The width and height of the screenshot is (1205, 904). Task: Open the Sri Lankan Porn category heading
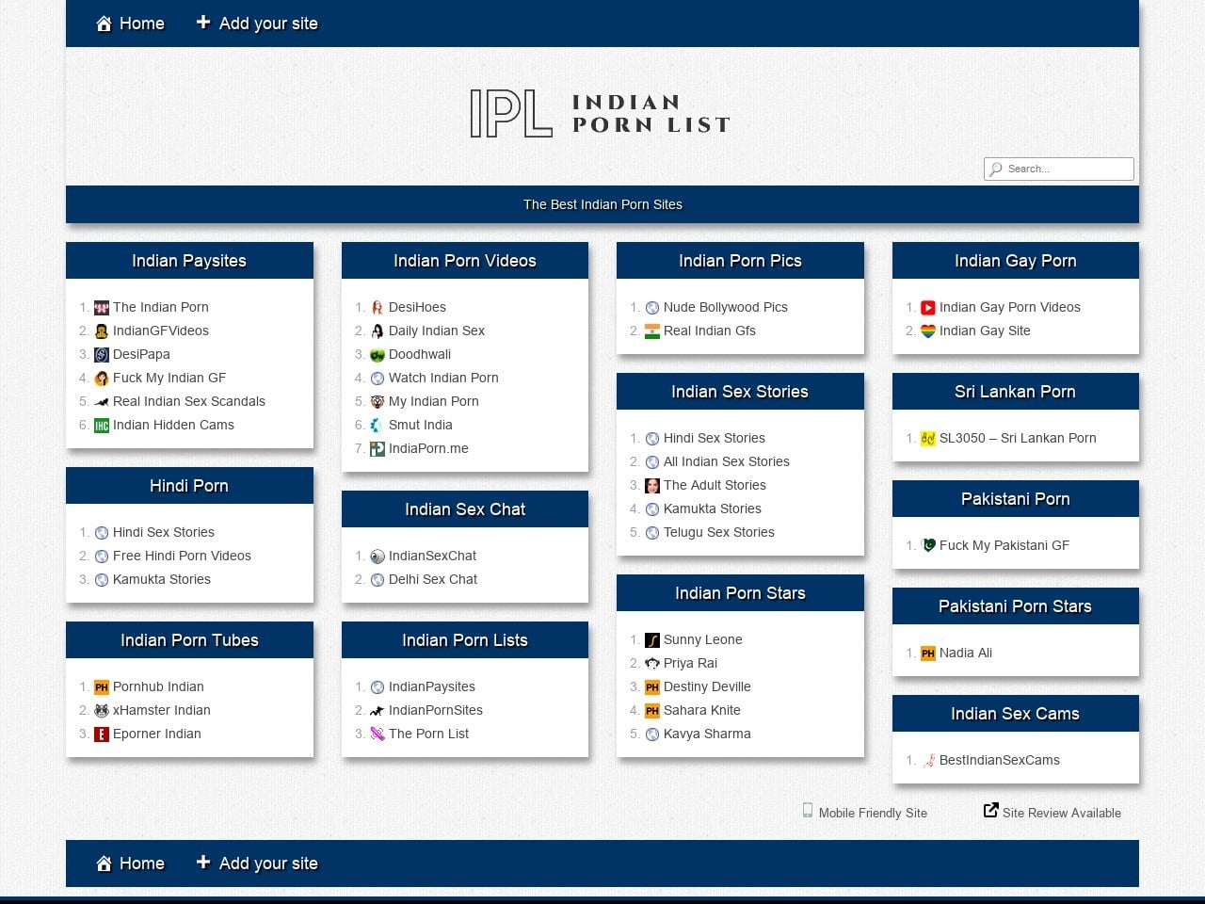[1016, 392]
